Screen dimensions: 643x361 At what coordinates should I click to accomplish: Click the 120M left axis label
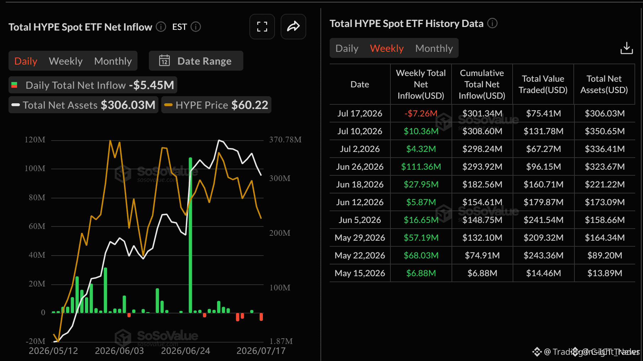(x=35, y=140)
